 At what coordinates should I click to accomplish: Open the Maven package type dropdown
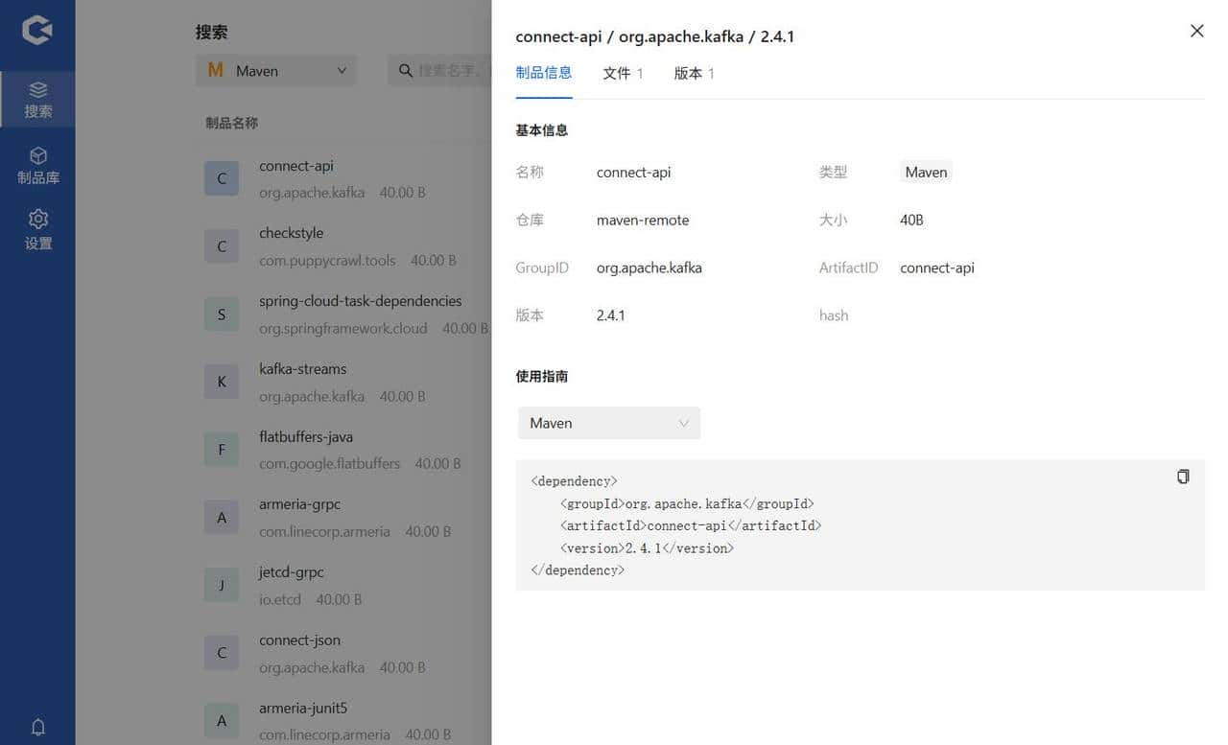click(x=276, y=71)
